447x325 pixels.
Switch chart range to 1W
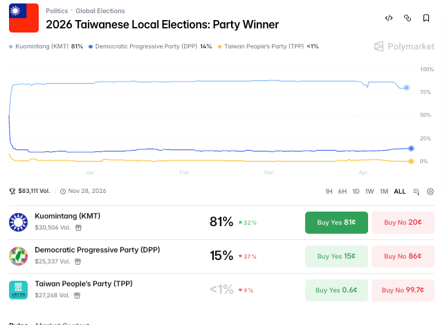370,192
